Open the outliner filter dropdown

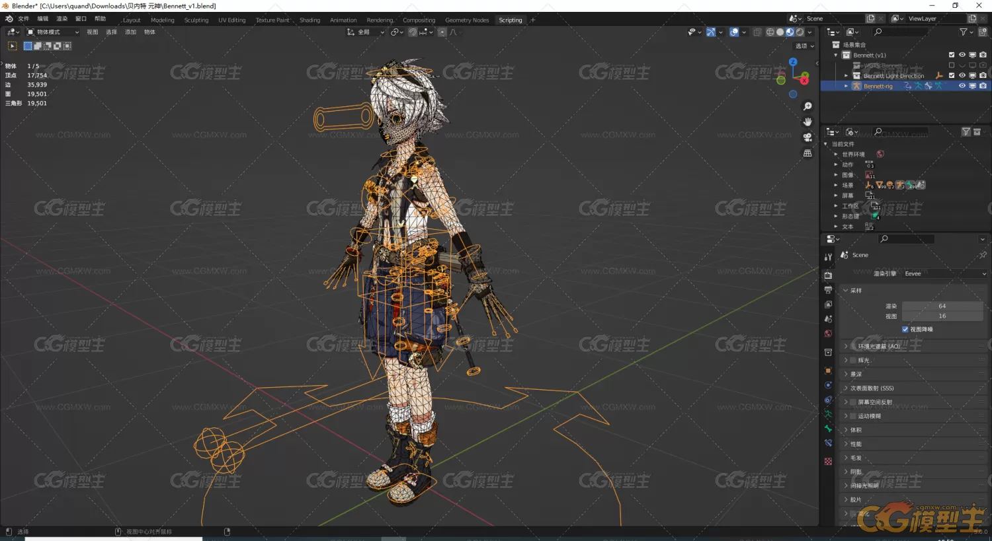tap(966, 32)
